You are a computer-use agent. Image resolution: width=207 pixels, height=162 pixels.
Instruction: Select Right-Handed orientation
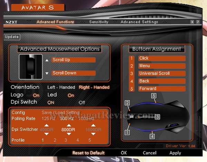(94, 87)
